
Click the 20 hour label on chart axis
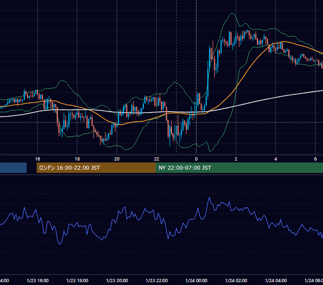click(x=117, y=159)
